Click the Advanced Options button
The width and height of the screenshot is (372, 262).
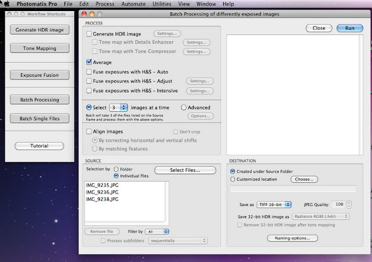201,116
